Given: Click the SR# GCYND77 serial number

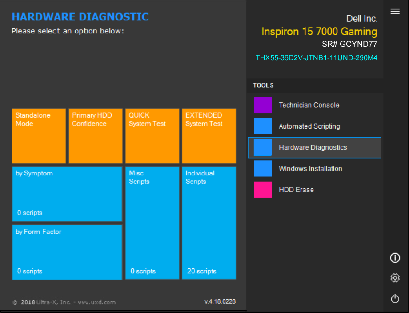Looking at the screenshot, I should click(x=349, y=44).
